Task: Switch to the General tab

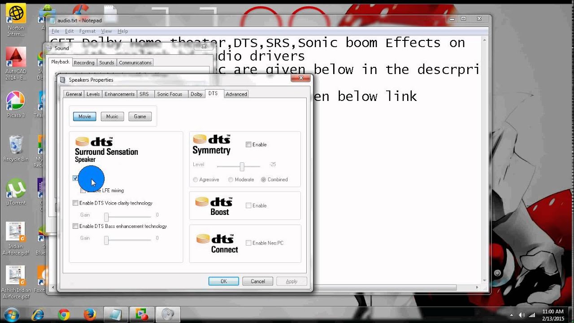Action: (74, 94)
